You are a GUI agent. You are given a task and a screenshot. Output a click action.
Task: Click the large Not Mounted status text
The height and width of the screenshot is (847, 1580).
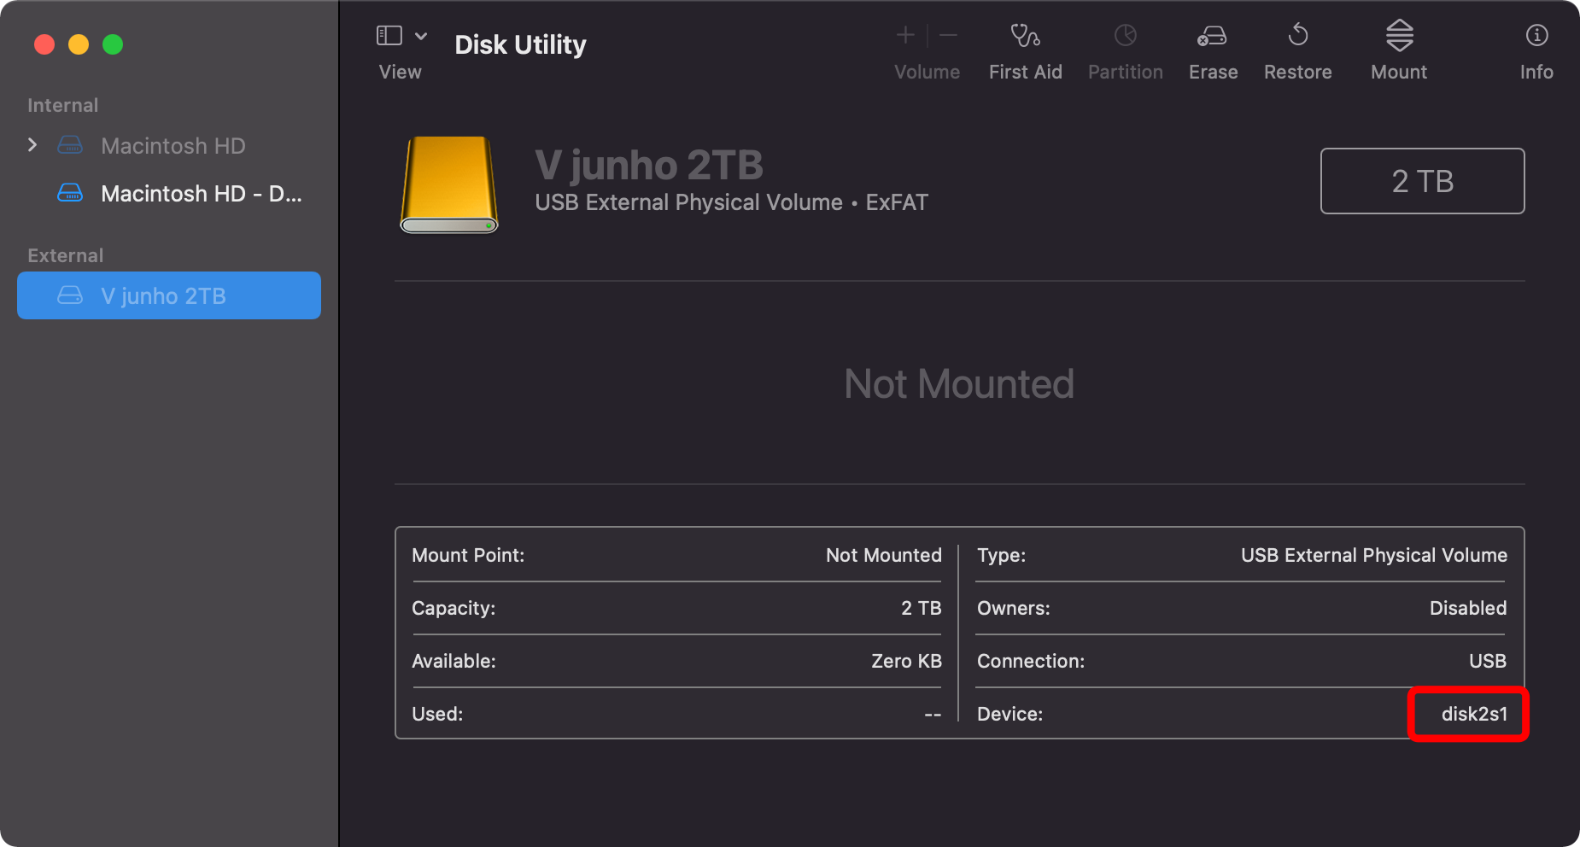coord(959,384)
